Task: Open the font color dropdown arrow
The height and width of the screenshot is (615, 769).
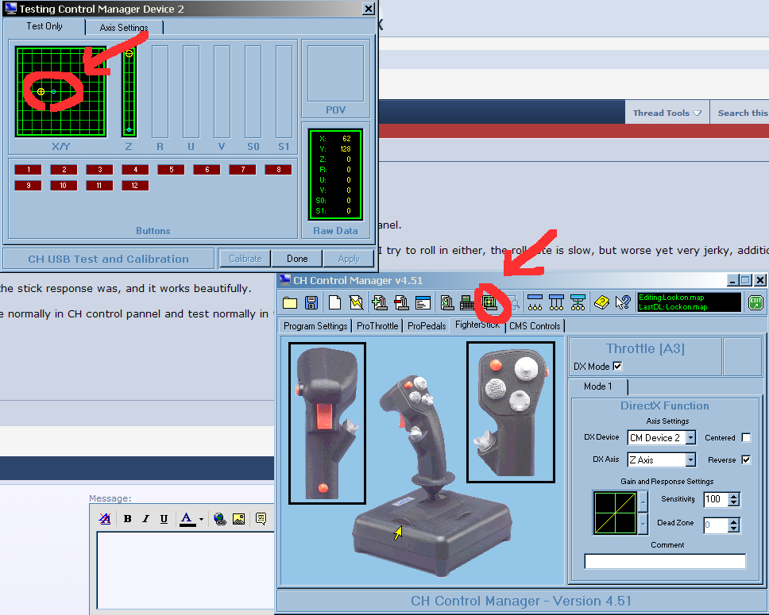Action: [201, 518]
